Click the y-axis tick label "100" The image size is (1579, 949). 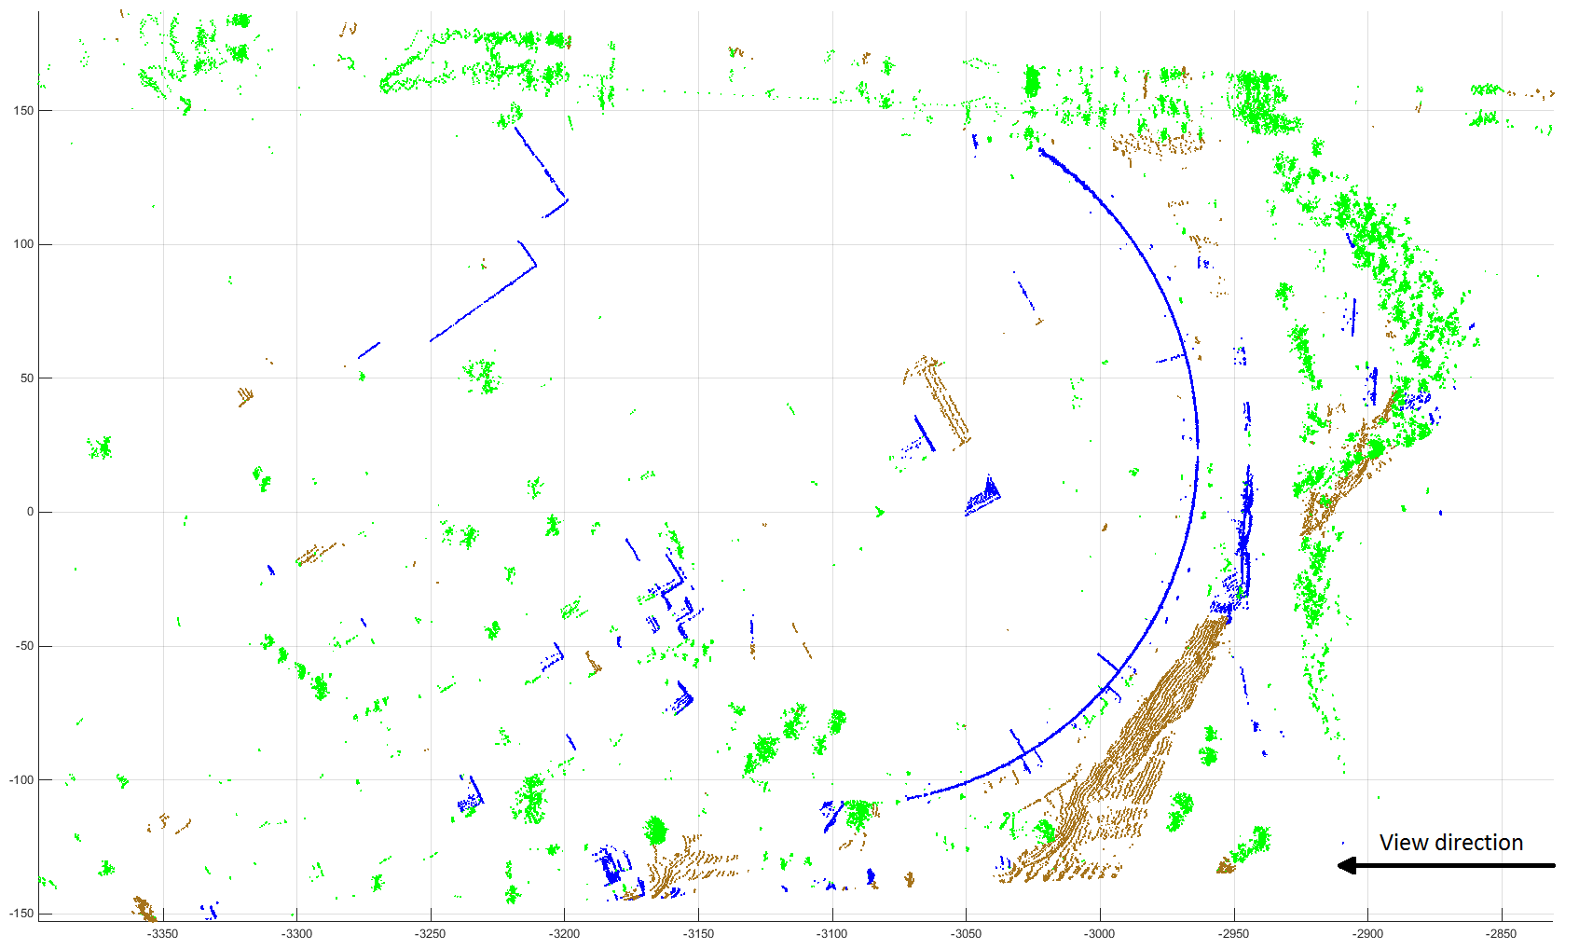23,244
